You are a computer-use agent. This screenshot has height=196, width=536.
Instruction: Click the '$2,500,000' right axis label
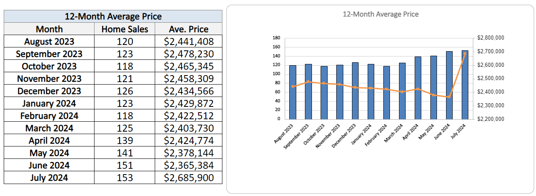[490, 78]
